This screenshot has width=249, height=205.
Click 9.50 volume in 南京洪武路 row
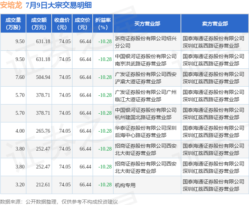click(20, 60)
